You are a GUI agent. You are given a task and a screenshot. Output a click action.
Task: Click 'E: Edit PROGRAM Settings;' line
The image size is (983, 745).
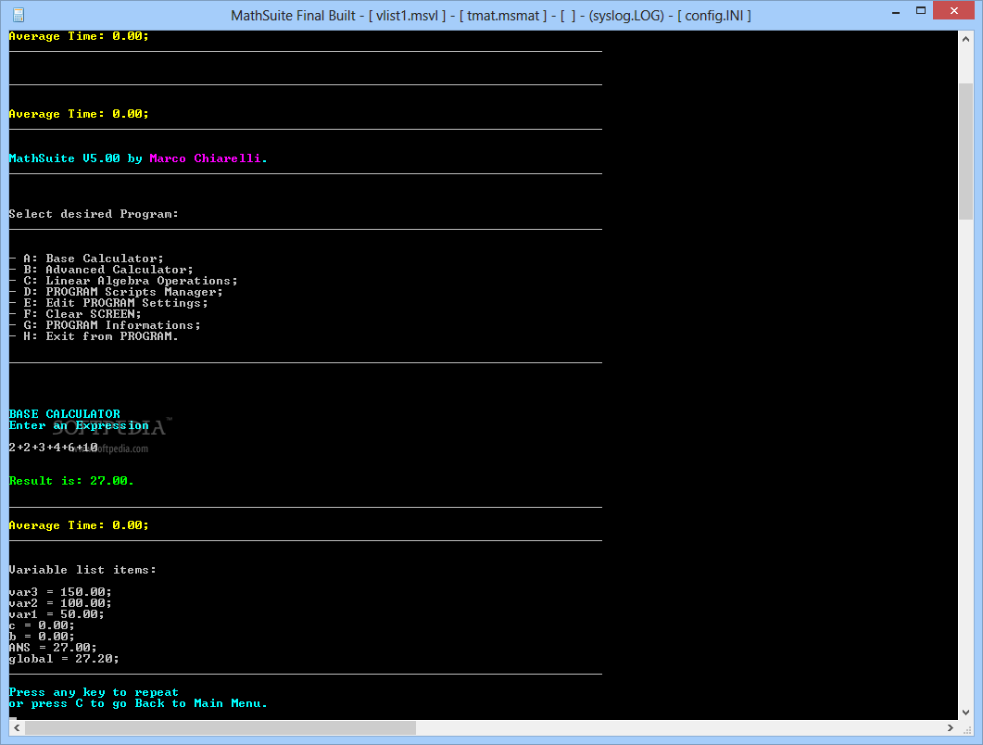click(108, 303)
